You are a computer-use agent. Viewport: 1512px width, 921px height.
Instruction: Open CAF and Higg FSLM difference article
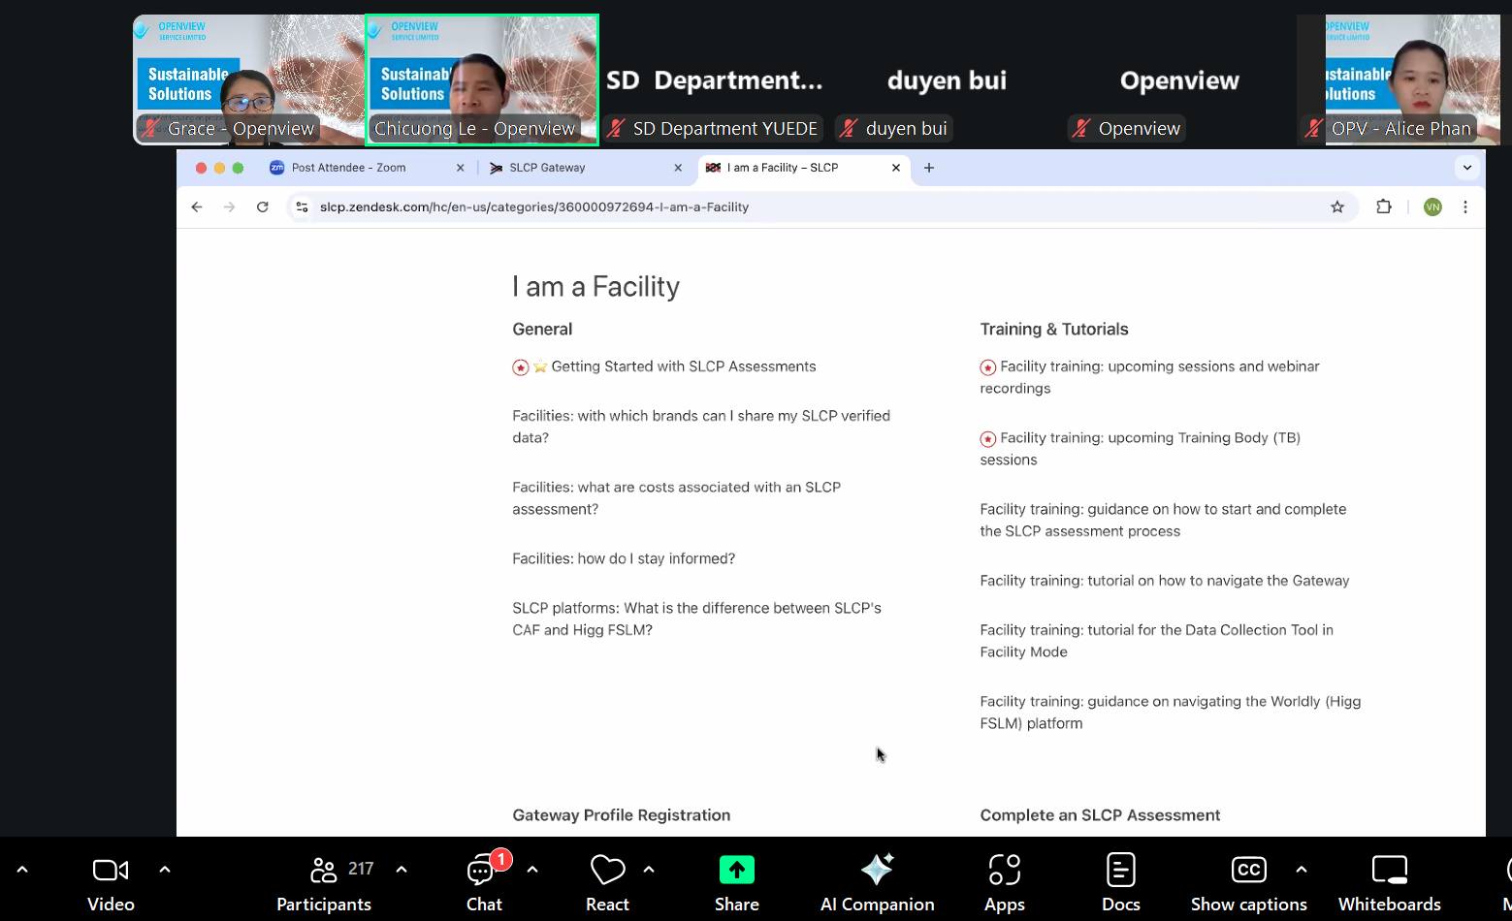coord(696,619)
